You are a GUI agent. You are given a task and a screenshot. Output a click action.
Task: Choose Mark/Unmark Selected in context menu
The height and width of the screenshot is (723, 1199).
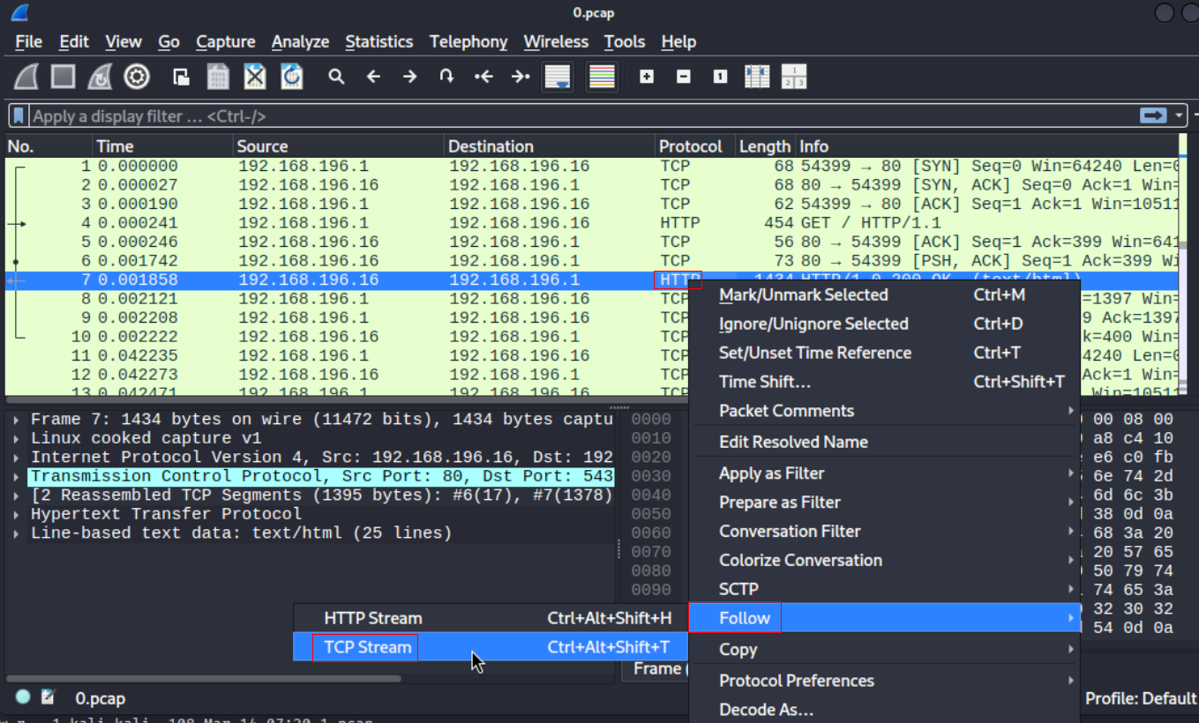[803, 295]
